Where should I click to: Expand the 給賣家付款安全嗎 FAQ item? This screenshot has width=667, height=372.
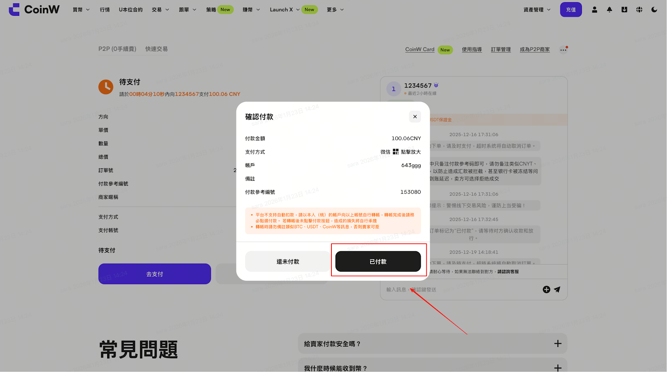click(x=557, y=344)
